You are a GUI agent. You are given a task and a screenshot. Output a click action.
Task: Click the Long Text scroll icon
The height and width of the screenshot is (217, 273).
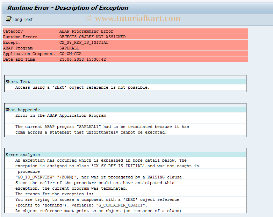(x=9, y=19)
